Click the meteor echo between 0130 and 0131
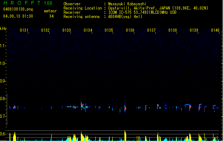This screenshot has width=223, height=141. pyautogui.click(x=15, y=107)
